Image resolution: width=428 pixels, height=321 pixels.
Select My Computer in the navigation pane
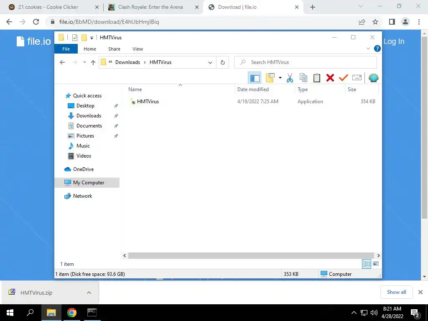[x=87, y=183]
